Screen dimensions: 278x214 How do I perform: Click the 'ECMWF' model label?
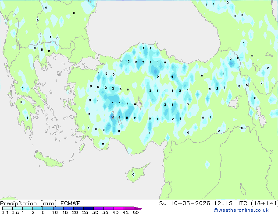coord(71,204)
